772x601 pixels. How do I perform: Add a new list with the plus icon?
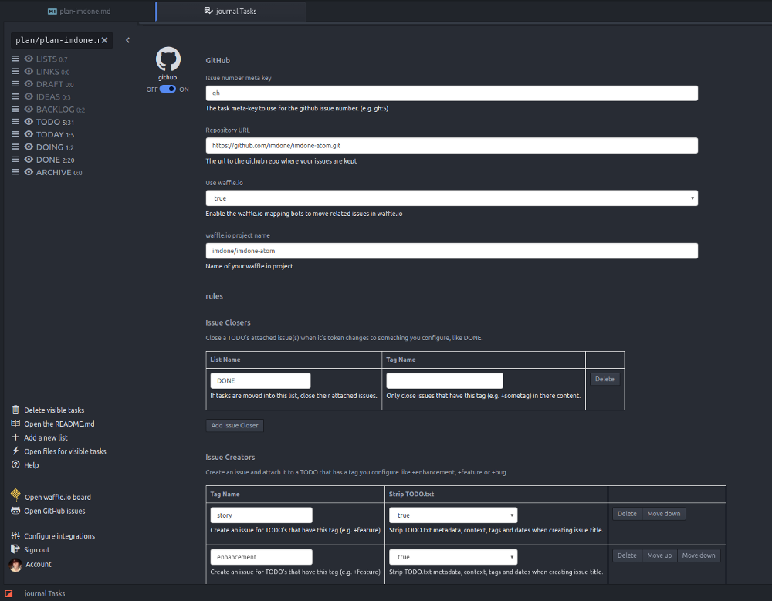pos(15,437)
